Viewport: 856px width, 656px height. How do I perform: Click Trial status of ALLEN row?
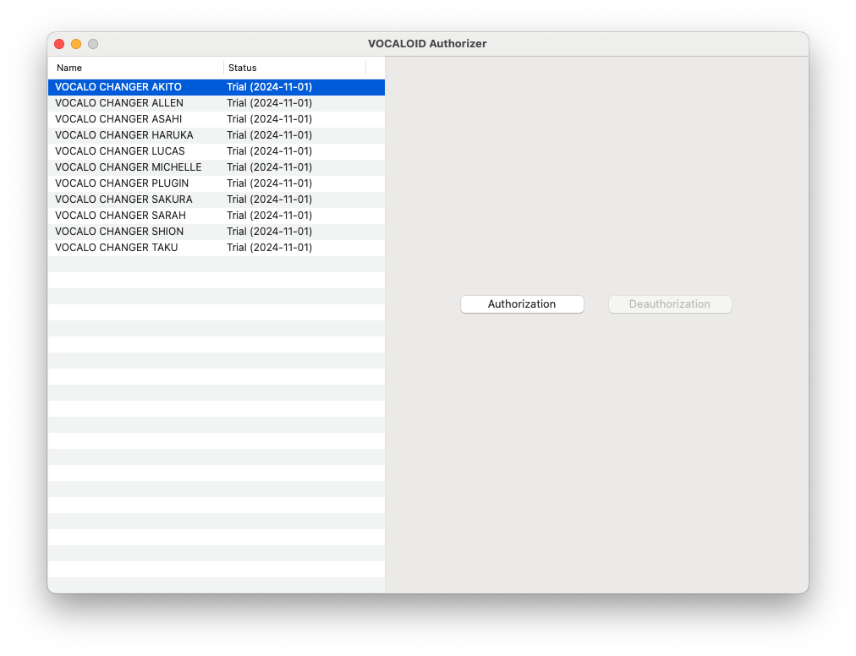click(x=269, y=103)
